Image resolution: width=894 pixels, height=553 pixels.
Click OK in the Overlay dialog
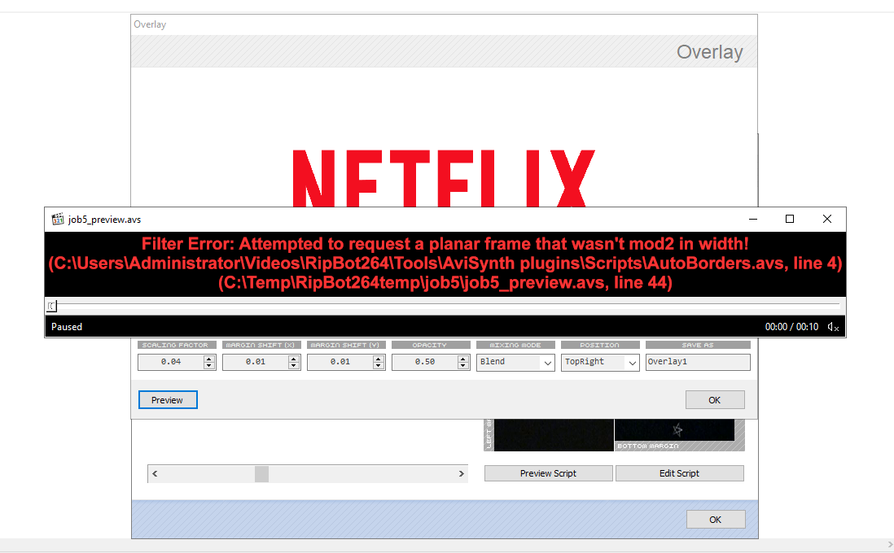(x=715, y=400)
